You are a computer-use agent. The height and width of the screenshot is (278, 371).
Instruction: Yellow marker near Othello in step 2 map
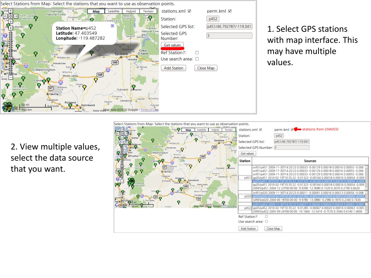click(191, 167)
